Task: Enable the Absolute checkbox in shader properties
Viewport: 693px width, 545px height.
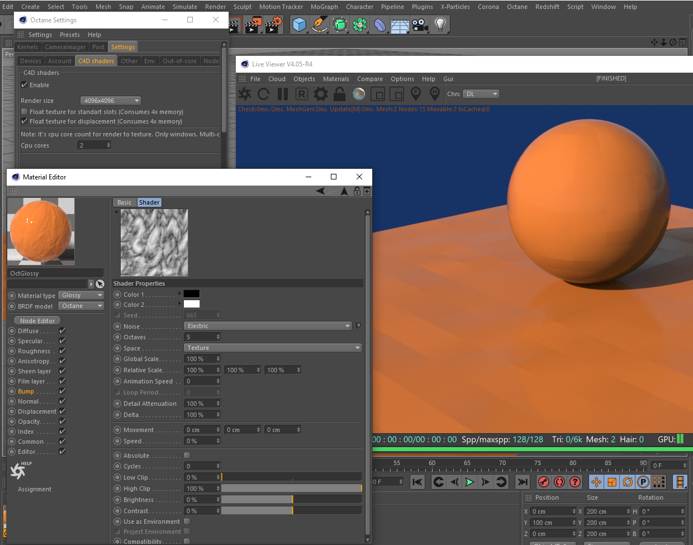Action: (x=187, y=456)
